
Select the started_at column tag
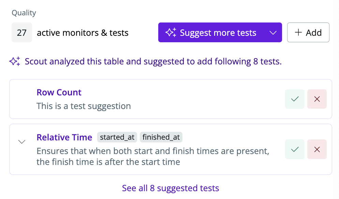117,137
